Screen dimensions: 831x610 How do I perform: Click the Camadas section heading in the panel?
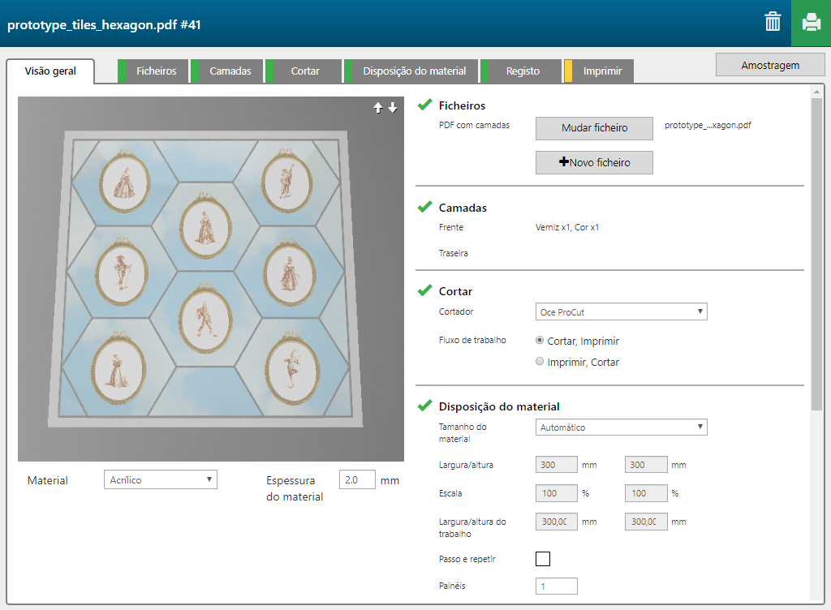click(463, 208)
